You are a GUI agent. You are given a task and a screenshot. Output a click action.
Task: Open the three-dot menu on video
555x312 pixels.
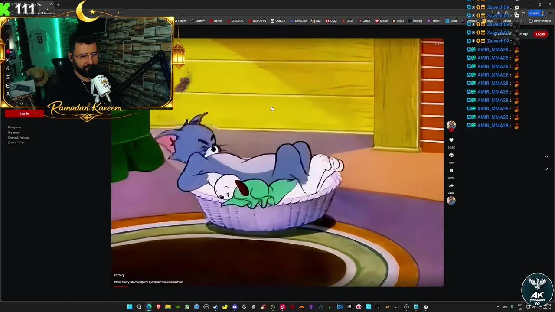[437, 45]
